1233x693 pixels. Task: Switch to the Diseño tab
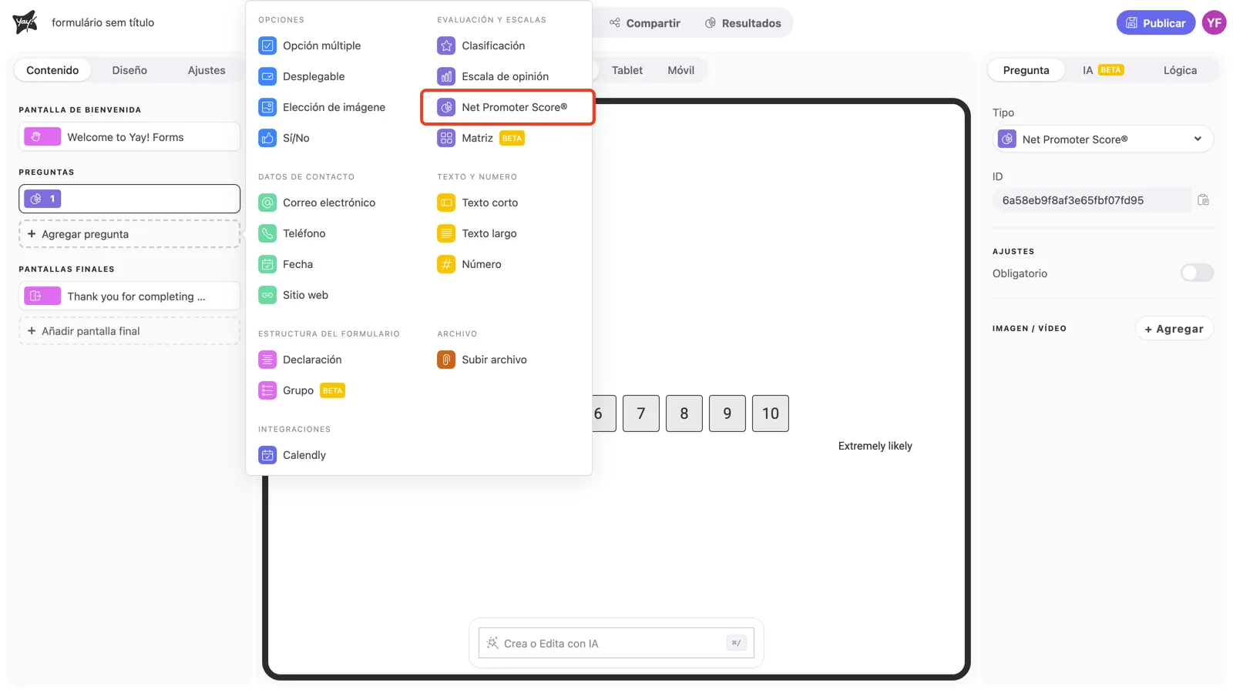pos(129,70)
